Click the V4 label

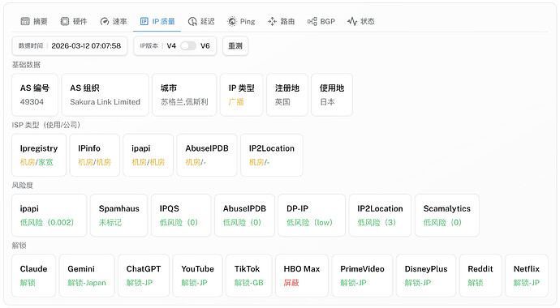point(171,45)
